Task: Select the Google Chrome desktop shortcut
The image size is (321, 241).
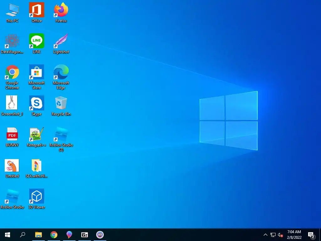Action: 12,77
